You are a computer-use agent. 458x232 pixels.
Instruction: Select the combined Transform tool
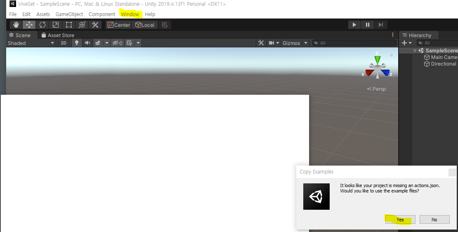(x=82, y=25)
